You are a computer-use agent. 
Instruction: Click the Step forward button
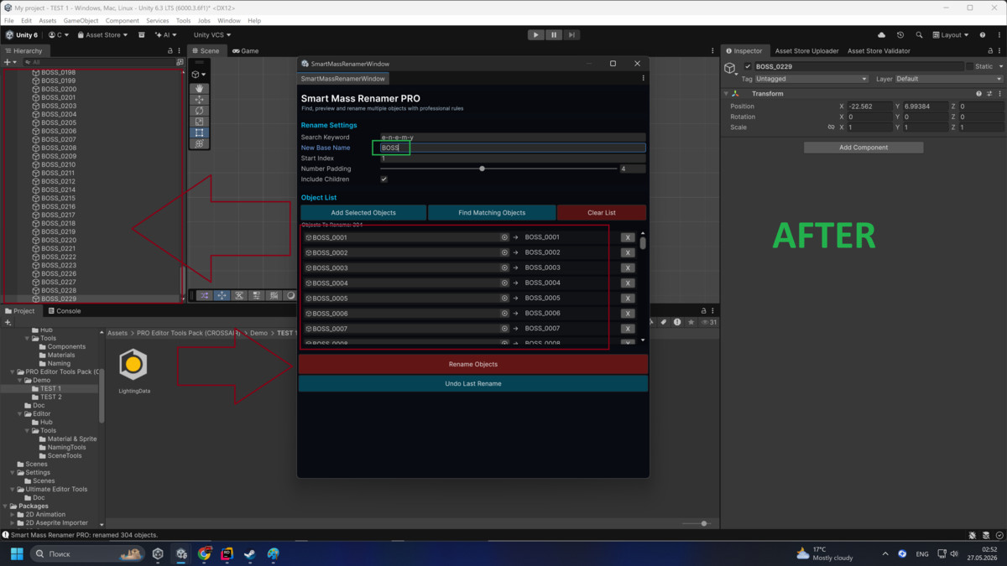[x=571, y=35]
